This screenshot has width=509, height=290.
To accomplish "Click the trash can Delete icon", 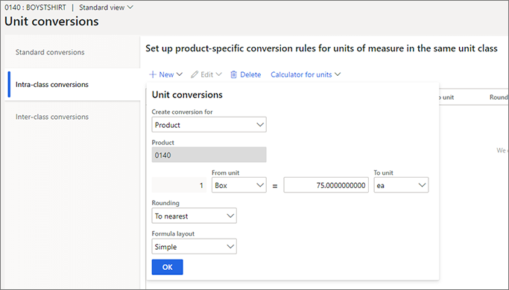I will pos(233,74).
